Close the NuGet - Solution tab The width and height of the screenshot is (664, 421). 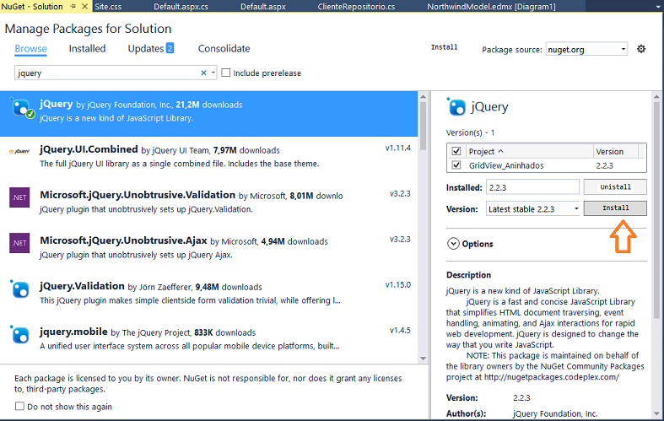[84, 7]
